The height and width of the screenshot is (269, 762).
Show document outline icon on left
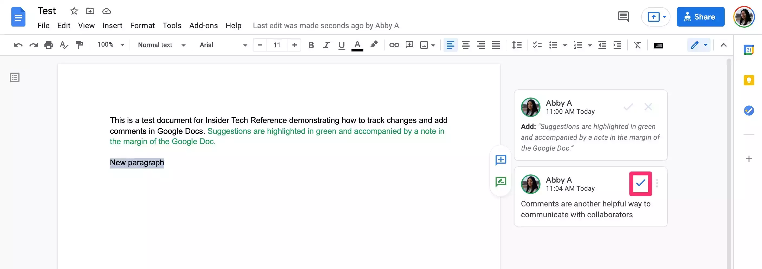[15, 77]
